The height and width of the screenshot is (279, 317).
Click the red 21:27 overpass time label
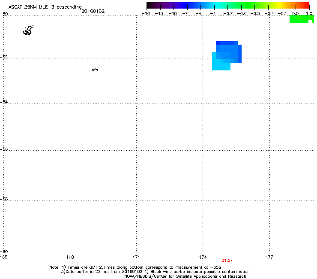point(227,261)
